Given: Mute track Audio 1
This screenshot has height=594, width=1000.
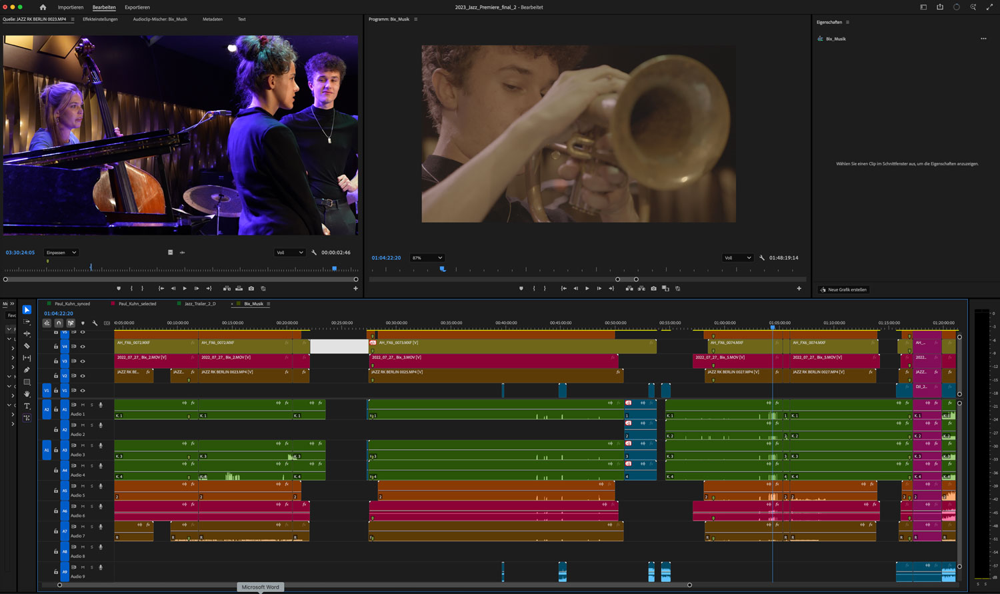Looking at the screenshot, I should coord(83,405).
